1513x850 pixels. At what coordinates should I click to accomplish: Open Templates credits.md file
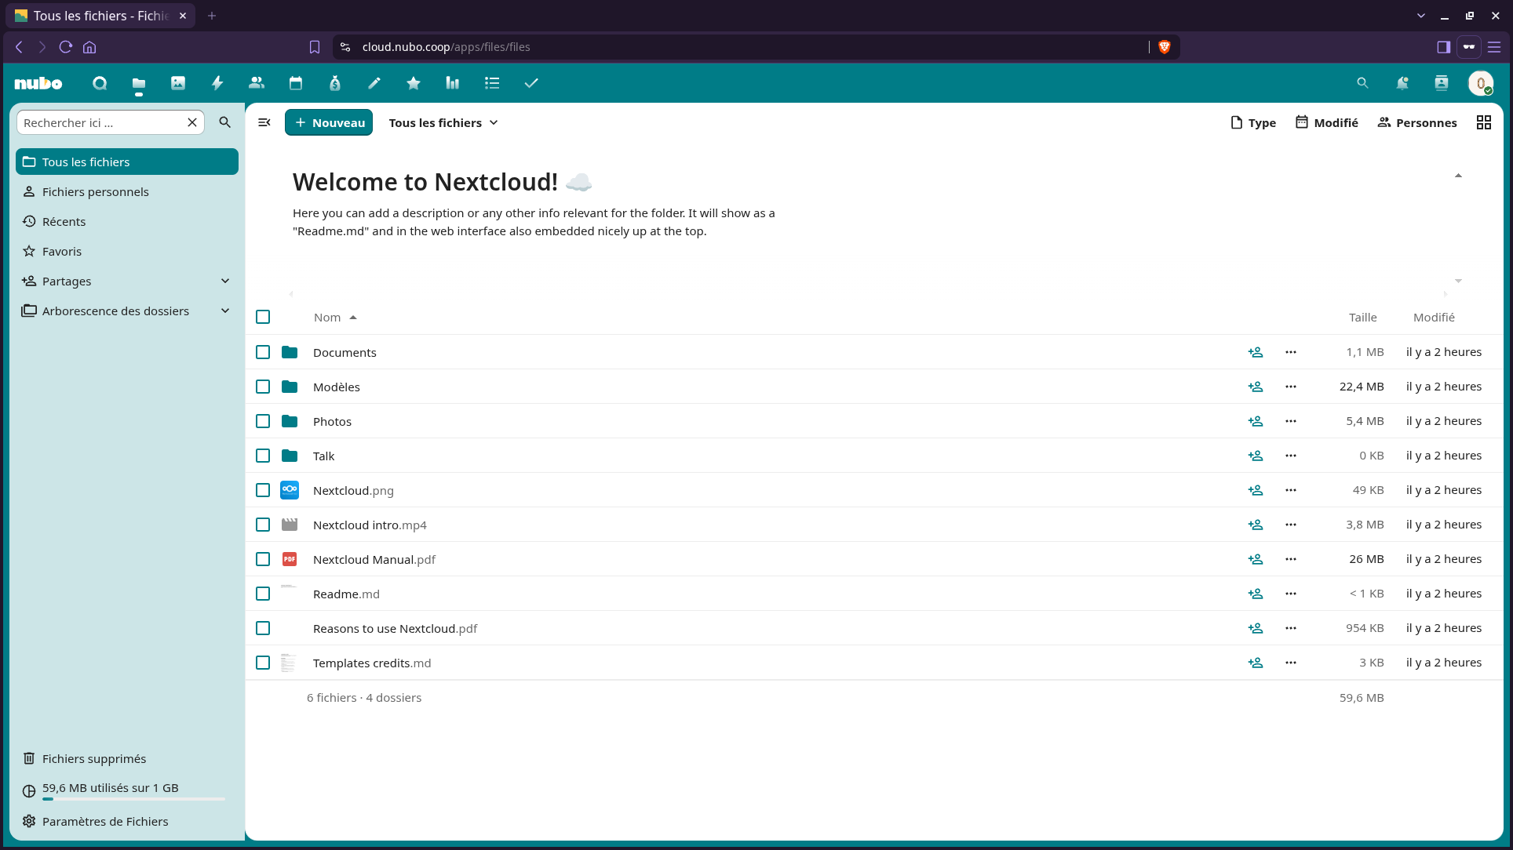(x=372, y=663)
